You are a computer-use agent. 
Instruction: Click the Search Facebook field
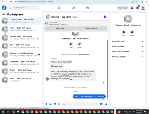point(24,8)
